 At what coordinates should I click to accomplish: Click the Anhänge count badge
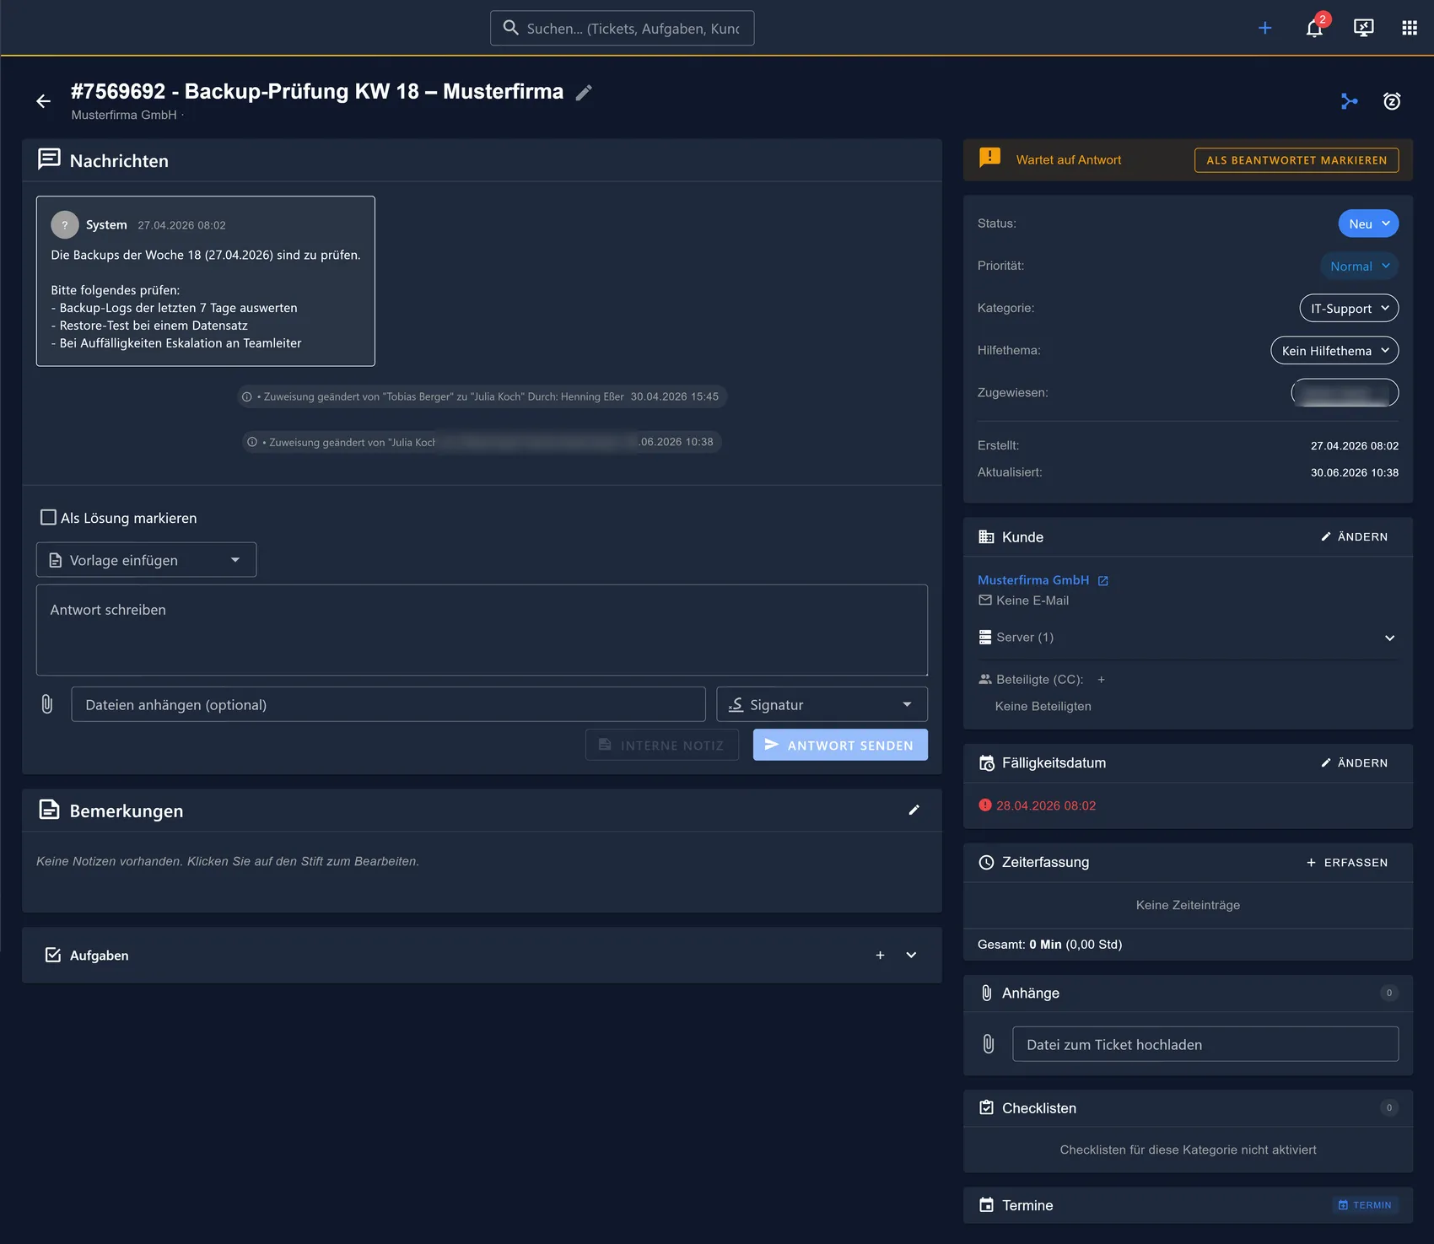pyautogui.click(x=1389, y=994)
